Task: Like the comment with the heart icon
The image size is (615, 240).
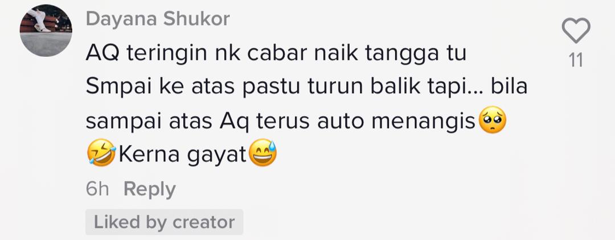Action: click(x=576, y=31)
